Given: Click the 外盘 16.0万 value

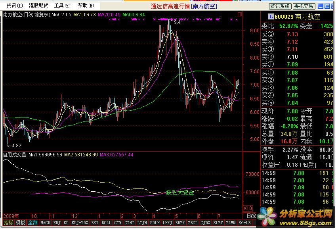Looking at the screenshot, I should pyautogui.click(x=289, y=141).
